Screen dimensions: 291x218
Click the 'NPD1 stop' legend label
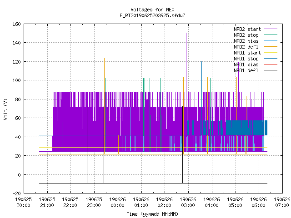click(x=246, y=59)
